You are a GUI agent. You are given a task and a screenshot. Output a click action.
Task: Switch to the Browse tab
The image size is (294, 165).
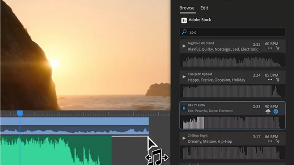click(187, 8)
